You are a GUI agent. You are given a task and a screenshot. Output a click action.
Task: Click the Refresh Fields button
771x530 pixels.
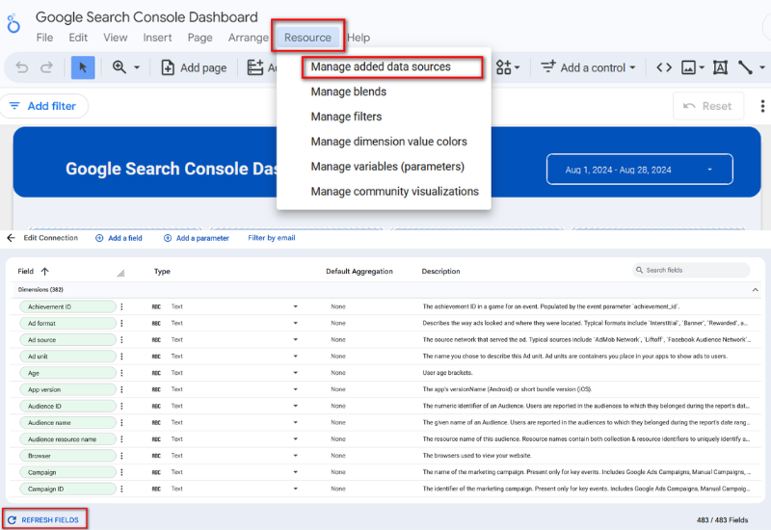click(43, 519)
